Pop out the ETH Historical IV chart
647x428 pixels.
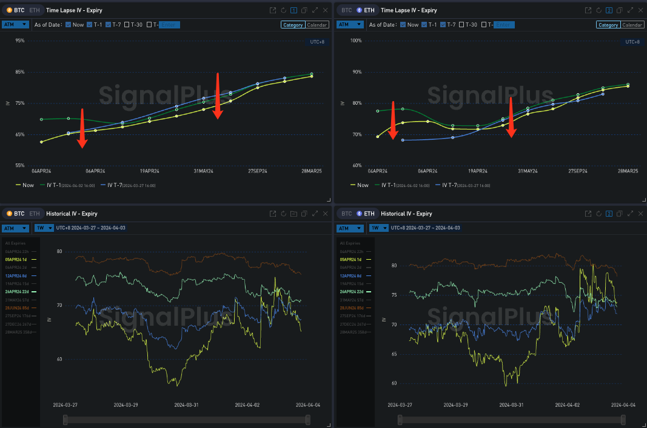coord(588,214)
